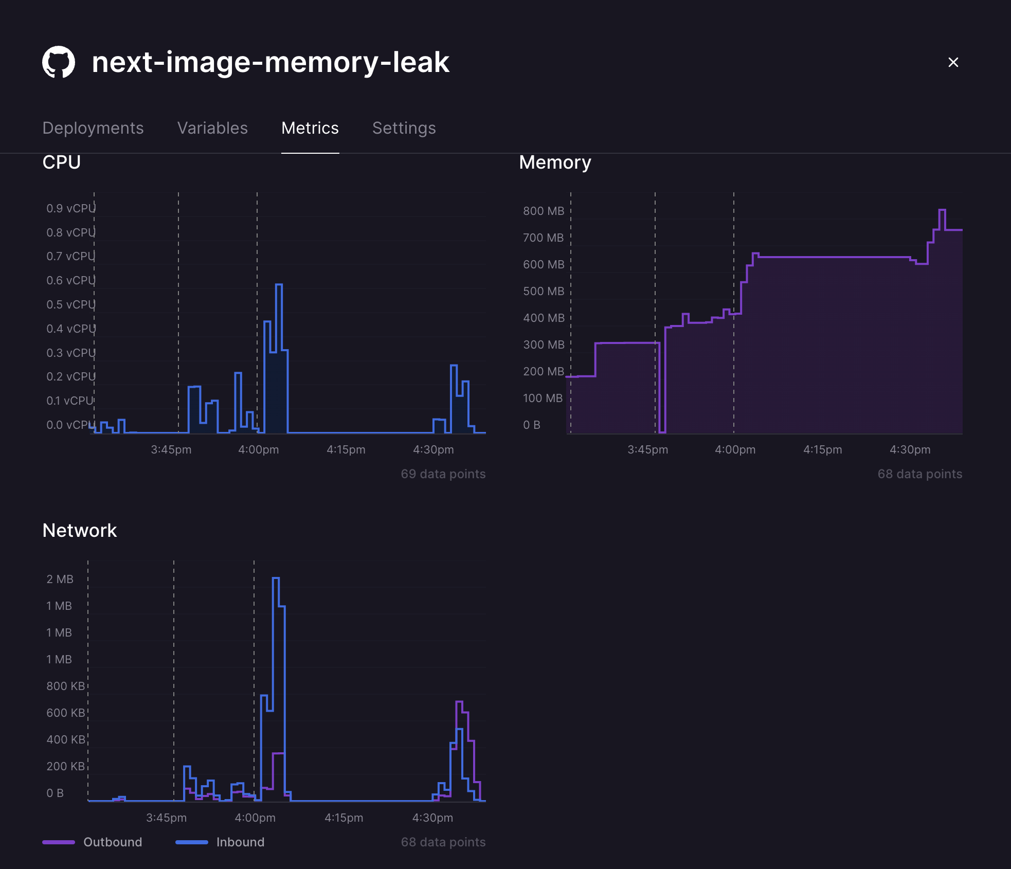Click the GitHub repository icon next to service name
The height and width of the screenshot is (869, 1011).
[x=59, y=62]
